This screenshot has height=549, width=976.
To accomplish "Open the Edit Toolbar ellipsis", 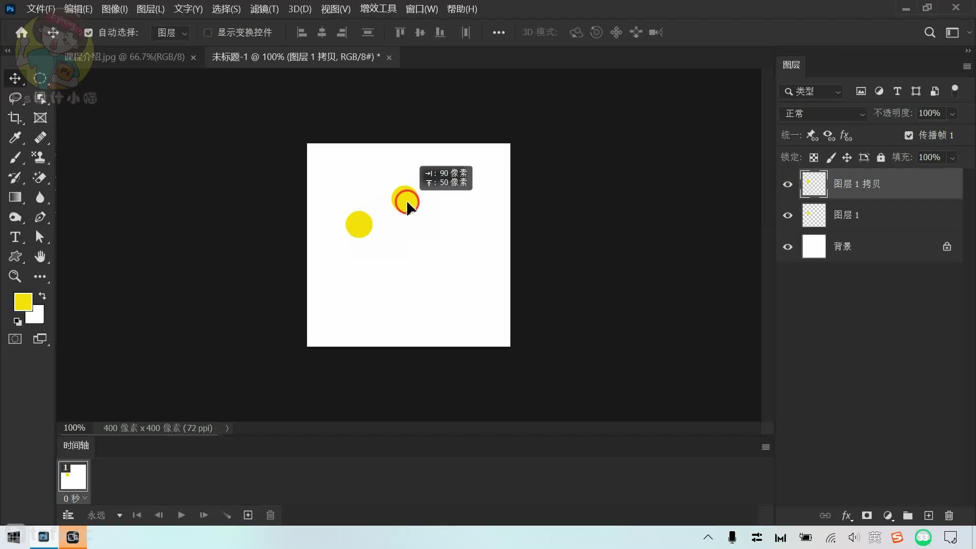I will click(x=40, y=277).
